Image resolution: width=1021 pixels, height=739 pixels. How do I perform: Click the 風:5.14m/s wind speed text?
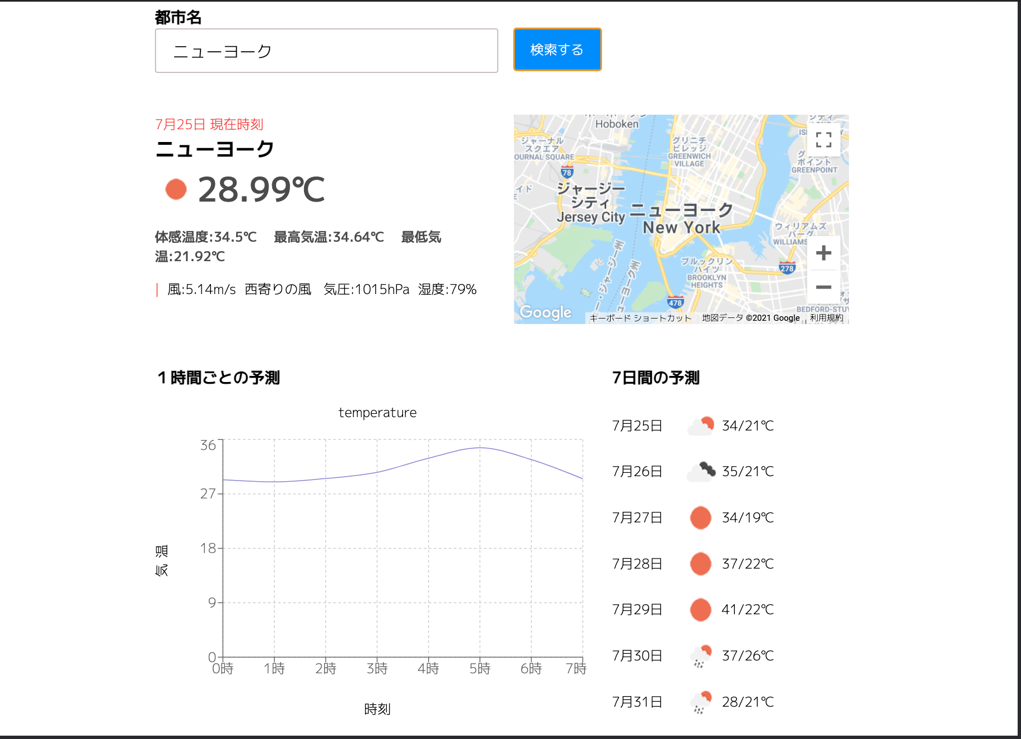(x=202, y=290)
